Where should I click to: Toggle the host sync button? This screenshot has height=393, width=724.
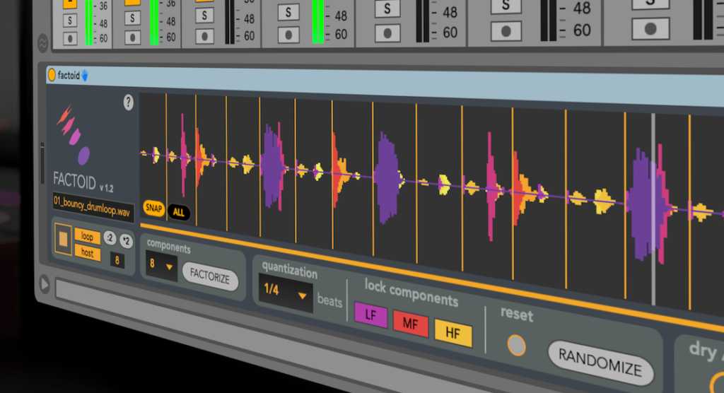[x=87, y=252]
